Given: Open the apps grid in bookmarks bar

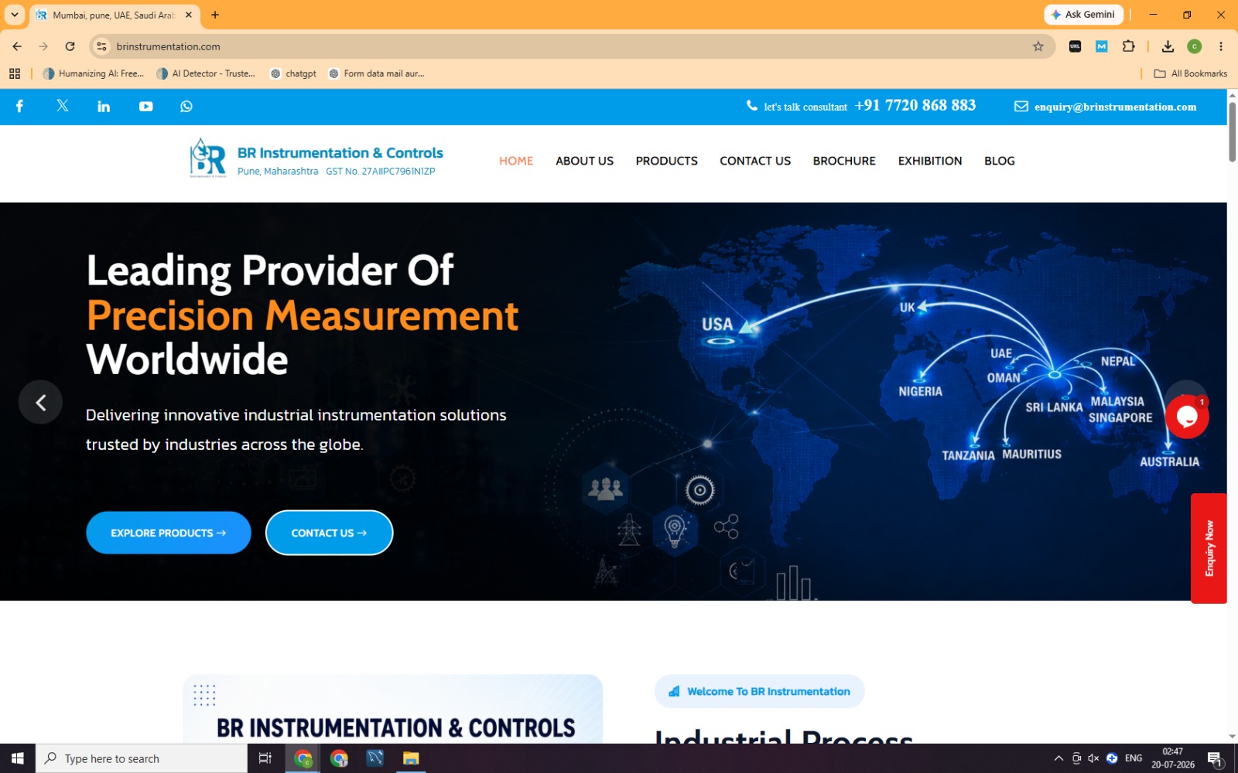Looking at the screenshot, I should (15, 73).
